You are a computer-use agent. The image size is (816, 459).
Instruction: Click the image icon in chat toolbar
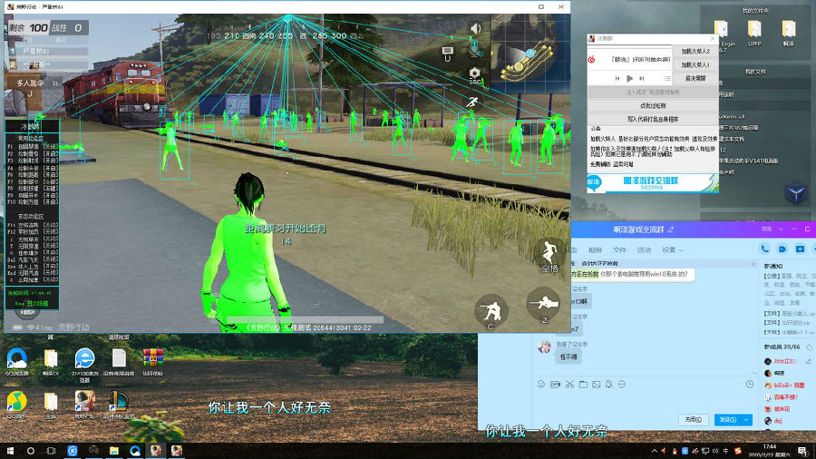pyautogui.click(x=597, y=385)
